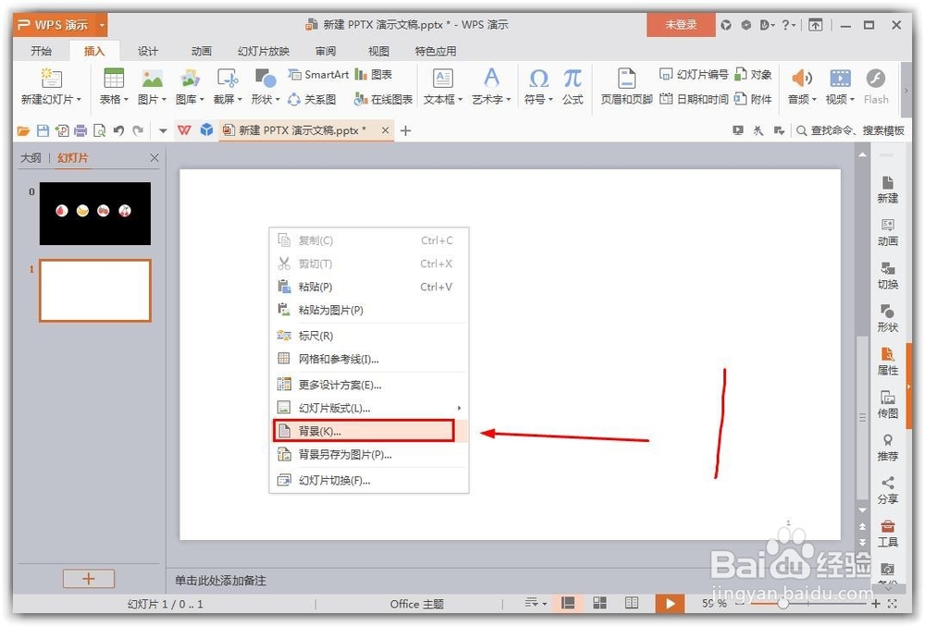Open the 设计 ribbon tab

[147, 51]
